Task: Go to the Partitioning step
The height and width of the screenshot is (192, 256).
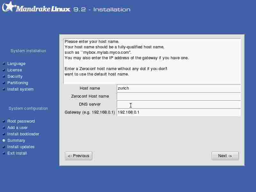Action: (x=18, y=83)
